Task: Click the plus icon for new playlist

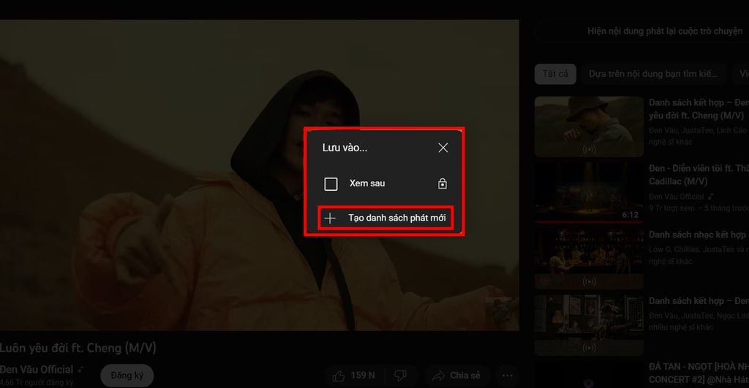Action: (330, 218)
